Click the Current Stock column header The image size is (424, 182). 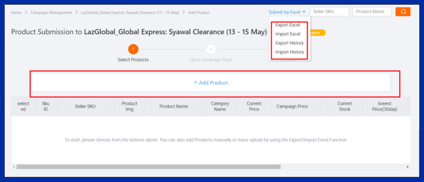pos(345,107)
